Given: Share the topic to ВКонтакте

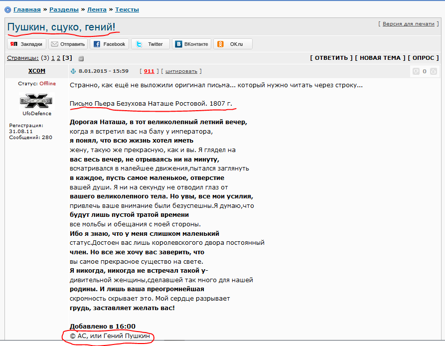Looking at the screenshot, I should pyautogui.click(x=191, y=44).
